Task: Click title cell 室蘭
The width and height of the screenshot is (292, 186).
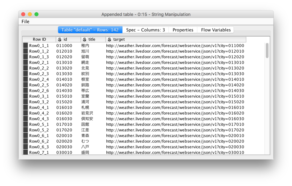Action: 85,96
